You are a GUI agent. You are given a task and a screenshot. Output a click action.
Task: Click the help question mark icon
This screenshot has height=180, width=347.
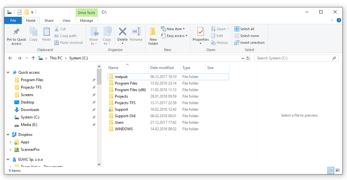(339, 20)
